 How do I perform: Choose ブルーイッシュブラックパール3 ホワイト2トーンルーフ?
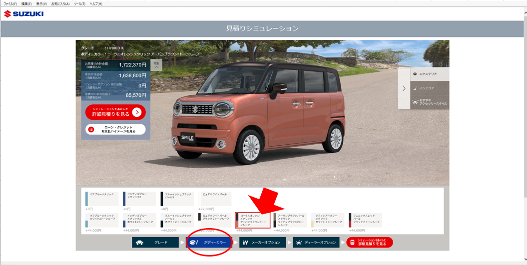tap(177, 220)
